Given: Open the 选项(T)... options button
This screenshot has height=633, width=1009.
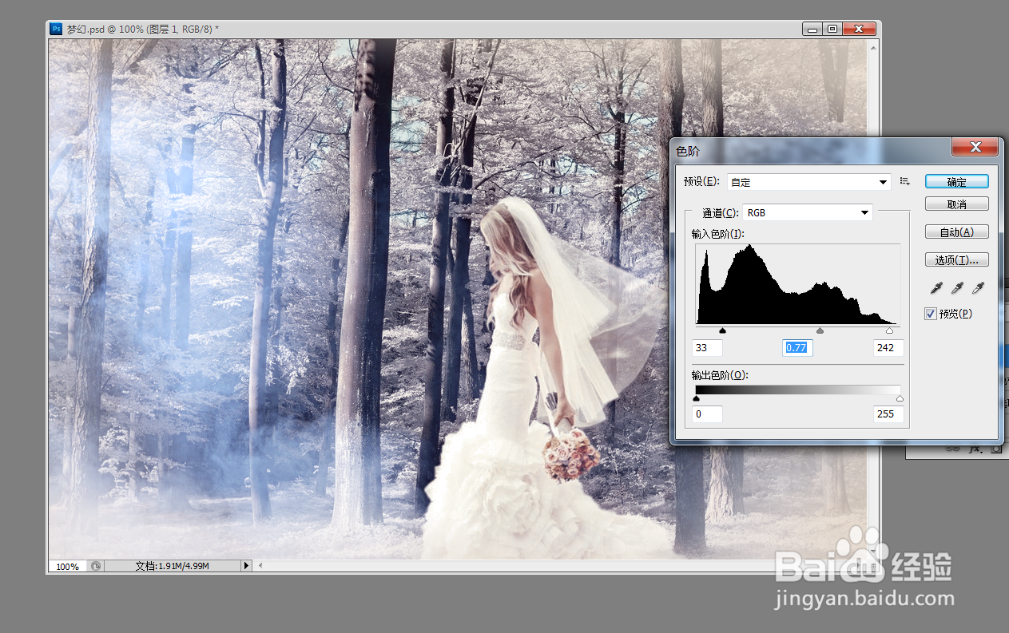Looking at the screenshot, I should click(957, 260).
